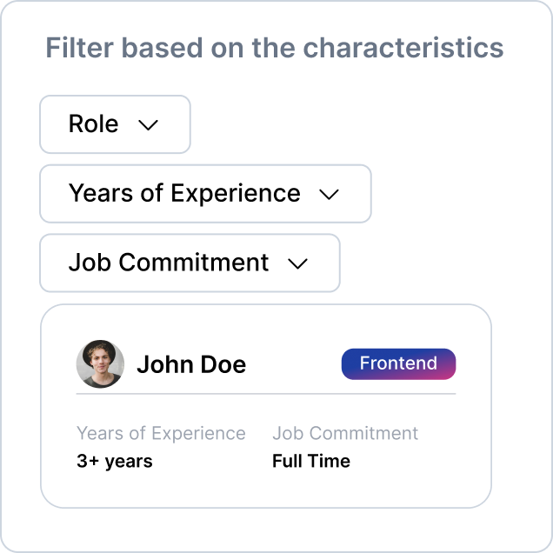Click the chevron arrow beside Role
The width and height of the screenshot is (553, 553).
[x=148, y=125]
